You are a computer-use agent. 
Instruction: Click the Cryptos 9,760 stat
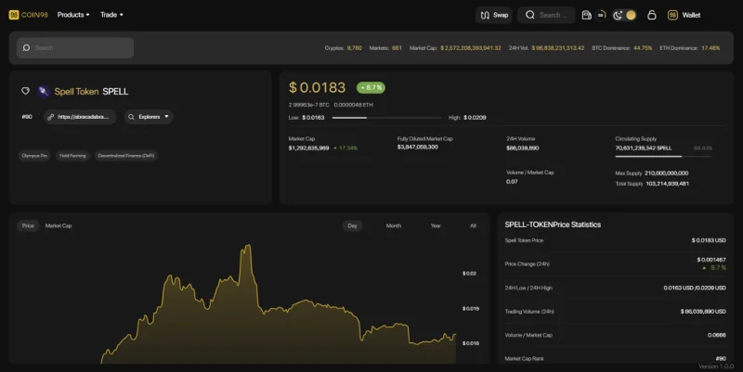[343, 48]
